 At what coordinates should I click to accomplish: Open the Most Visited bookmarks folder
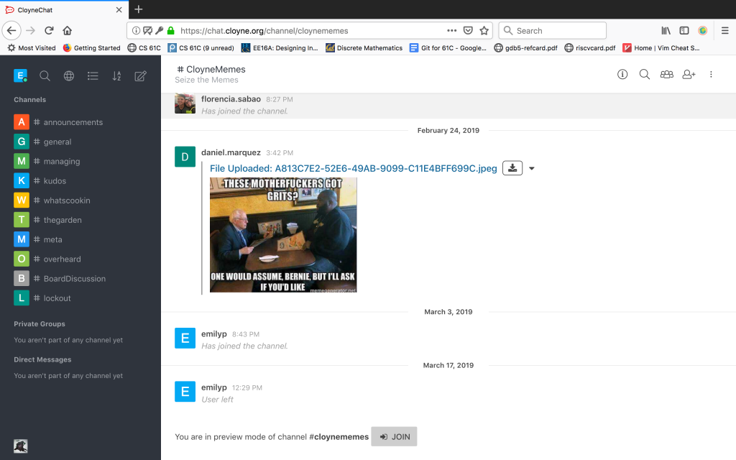(31, 48)
